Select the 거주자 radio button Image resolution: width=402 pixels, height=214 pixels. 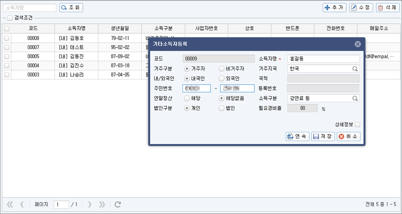pos(187,69)
